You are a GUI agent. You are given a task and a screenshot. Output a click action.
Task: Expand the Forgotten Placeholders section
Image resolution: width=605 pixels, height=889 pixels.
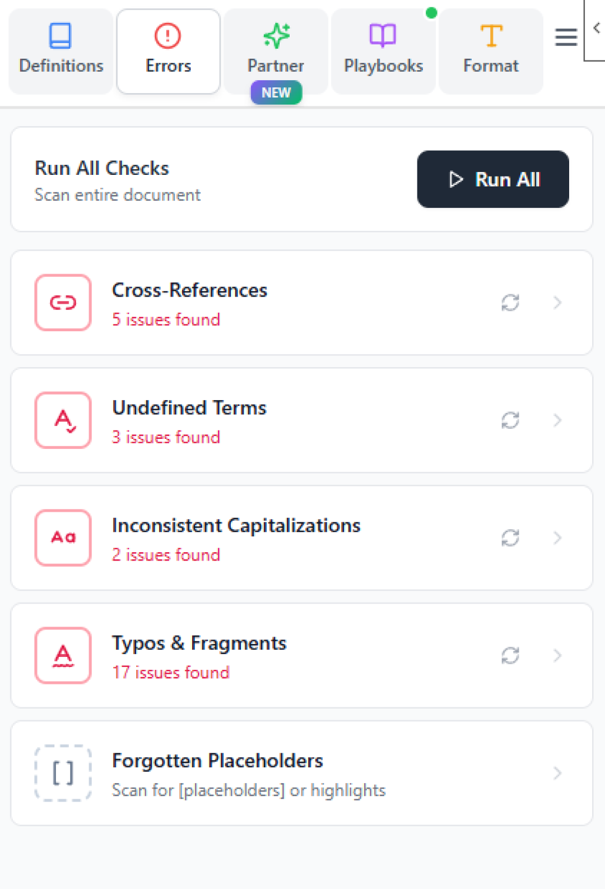[557, 773]
